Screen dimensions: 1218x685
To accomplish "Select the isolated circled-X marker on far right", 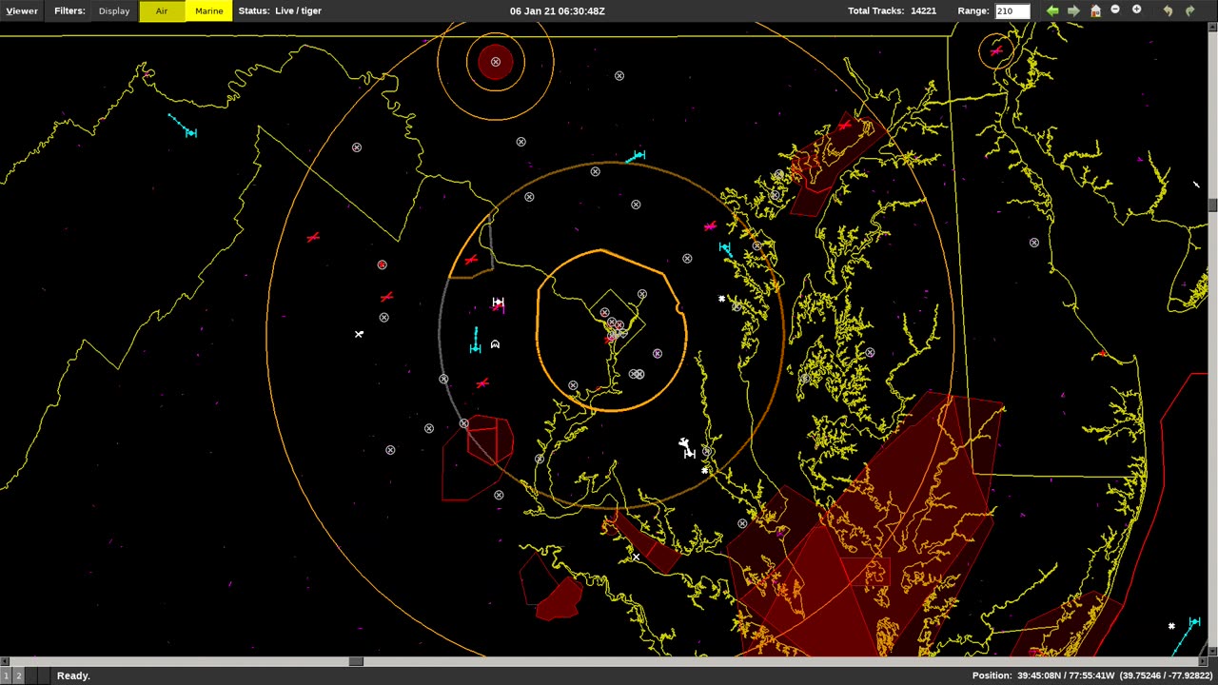I will click(x=1034, y=243).
